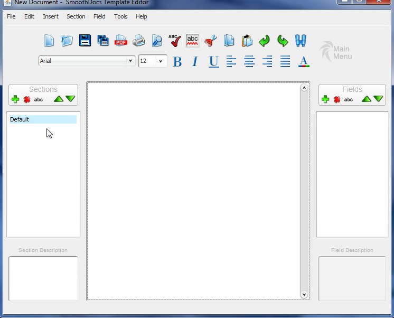Image resolution: width=394 pixels, height=318 pixels.
Task: Rename field with the abc icon
Action: click(349, 99)
